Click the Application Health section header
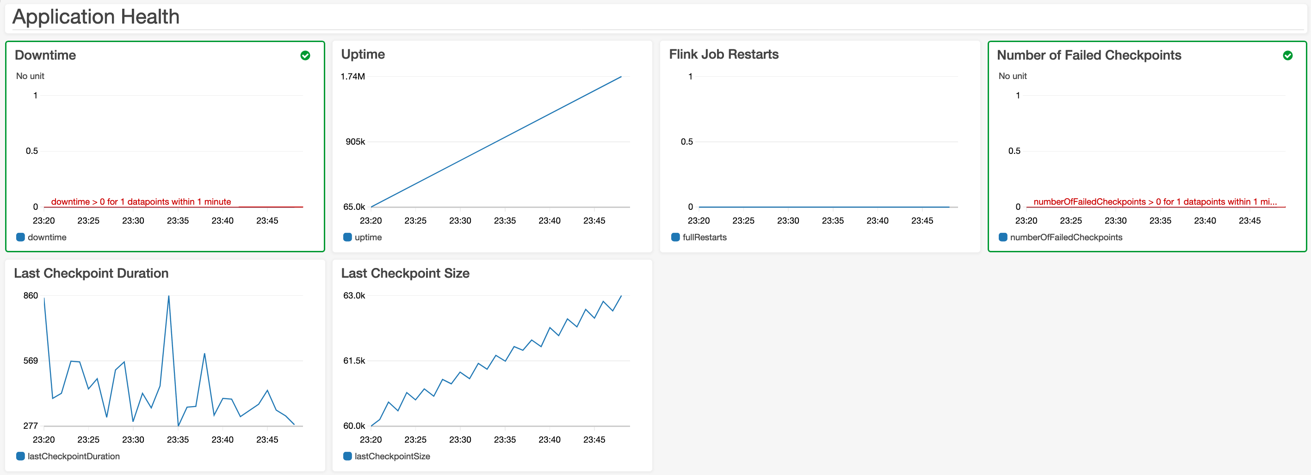The width and height of the screenshot is (1311, 475). [96, 17]
